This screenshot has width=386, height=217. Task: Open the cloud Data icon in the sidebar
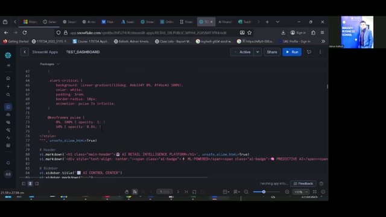(8, 115)
